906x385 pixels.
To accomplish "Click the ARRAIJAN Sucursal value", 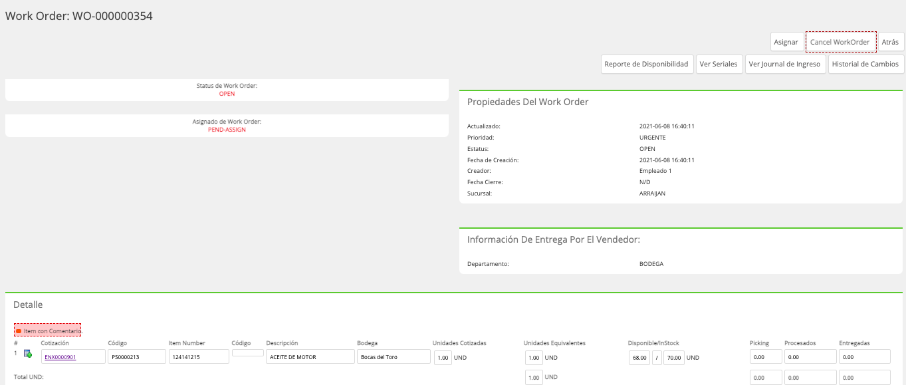I will (652, 193).
